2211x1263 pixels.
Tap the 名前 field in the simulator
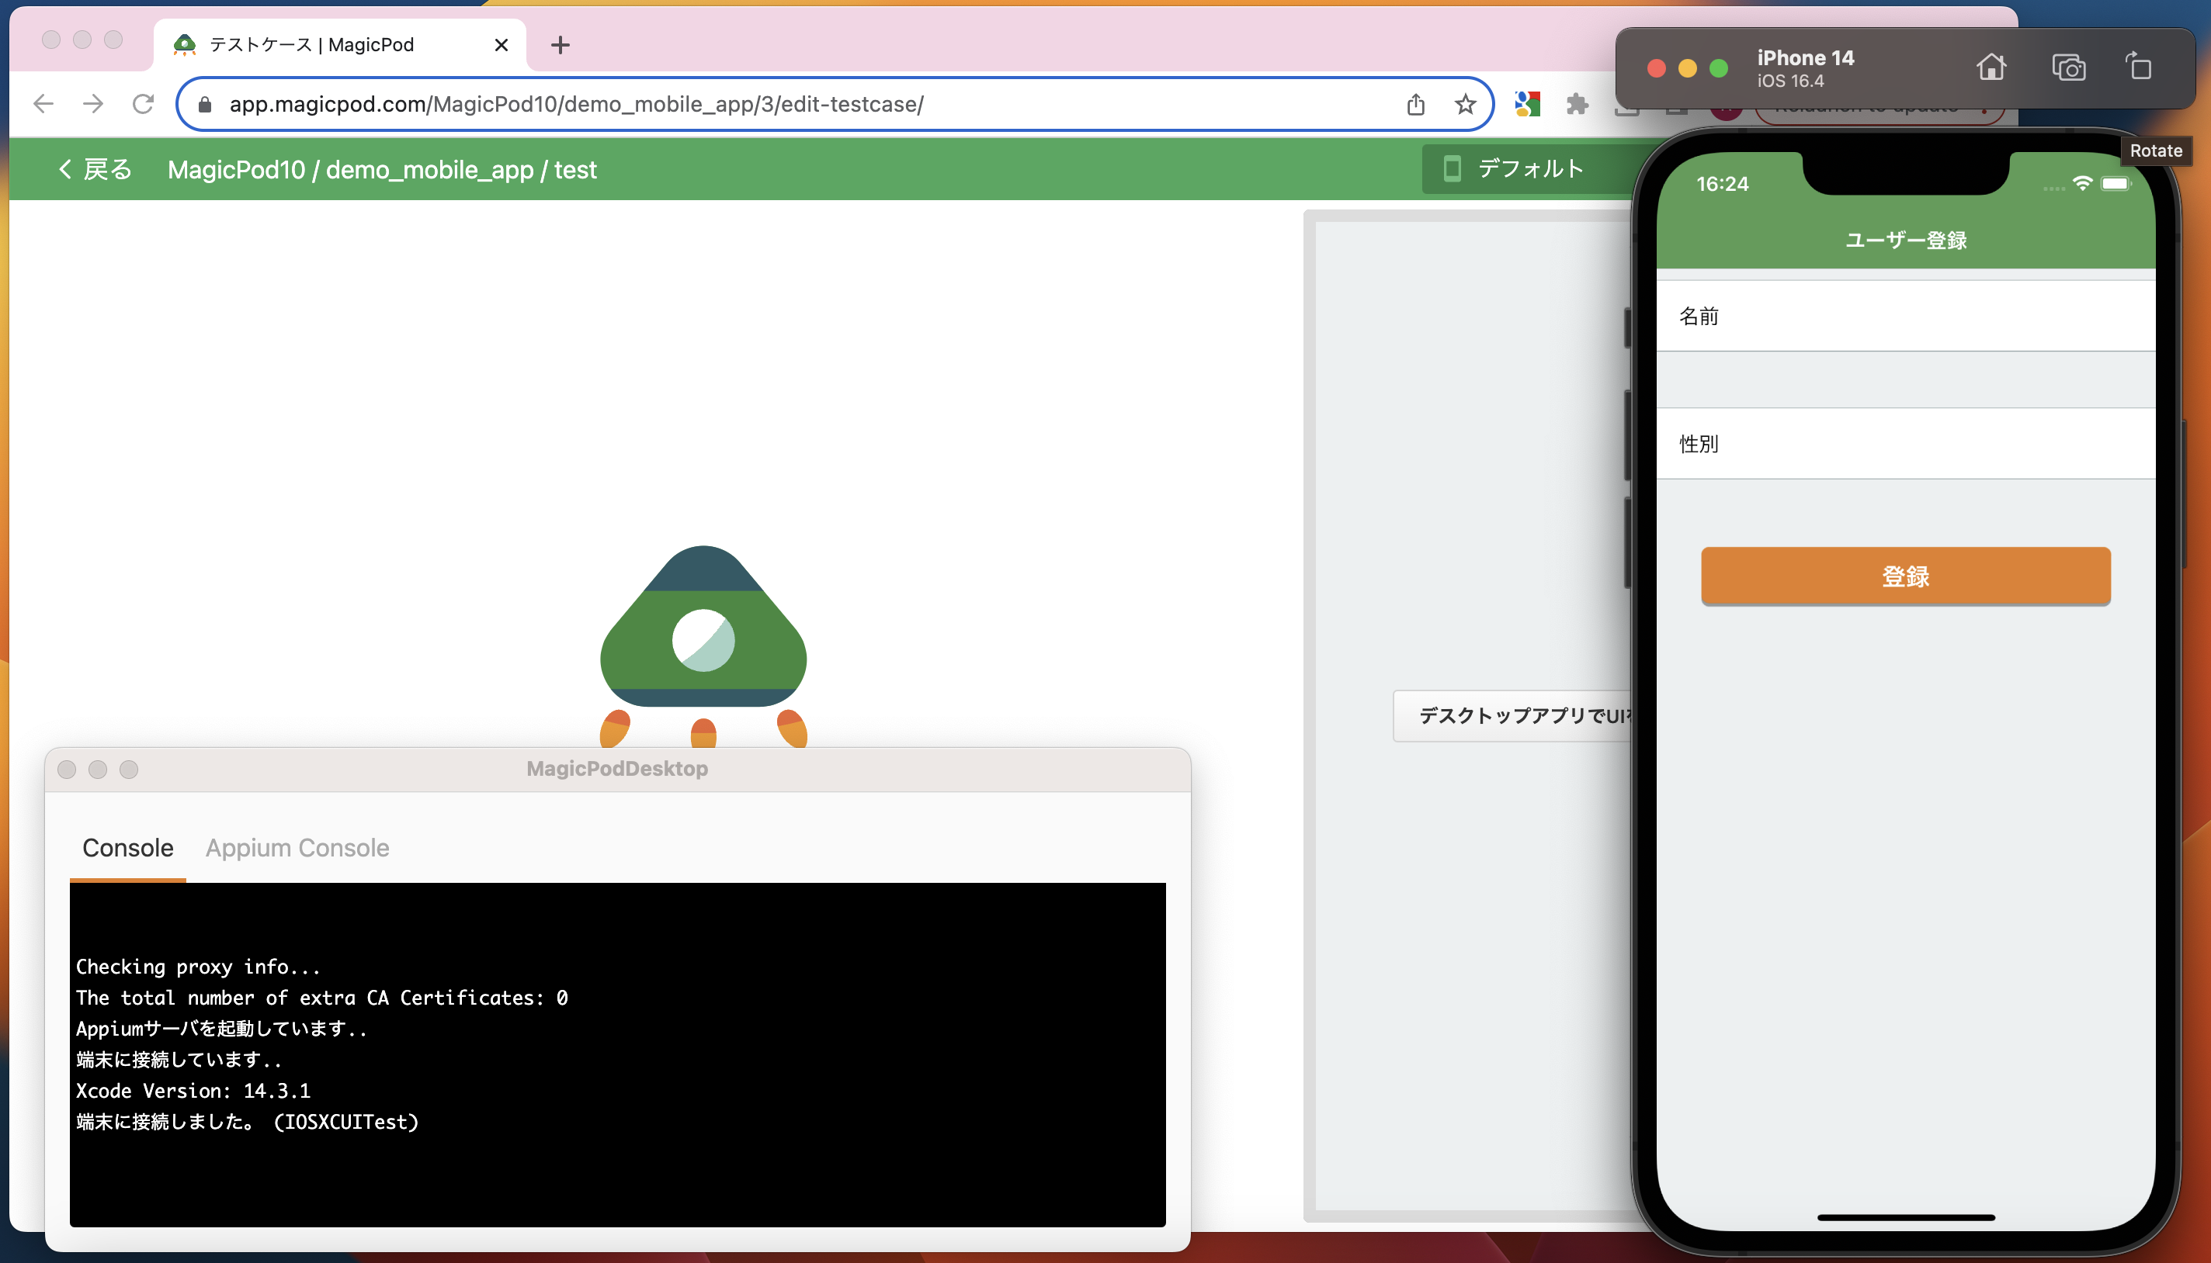click(x=1905, y=316)
